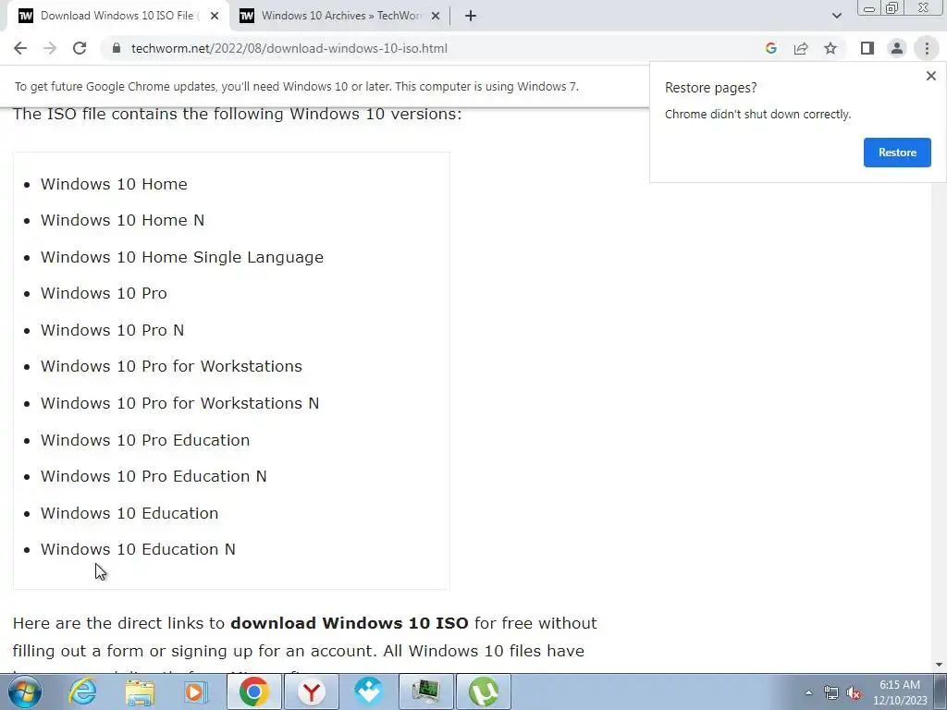Image resolution: width=947 pixels, height=710 pixels.
Task: Bookmark this tab with the star icon
Action: [x=830, y=48]
